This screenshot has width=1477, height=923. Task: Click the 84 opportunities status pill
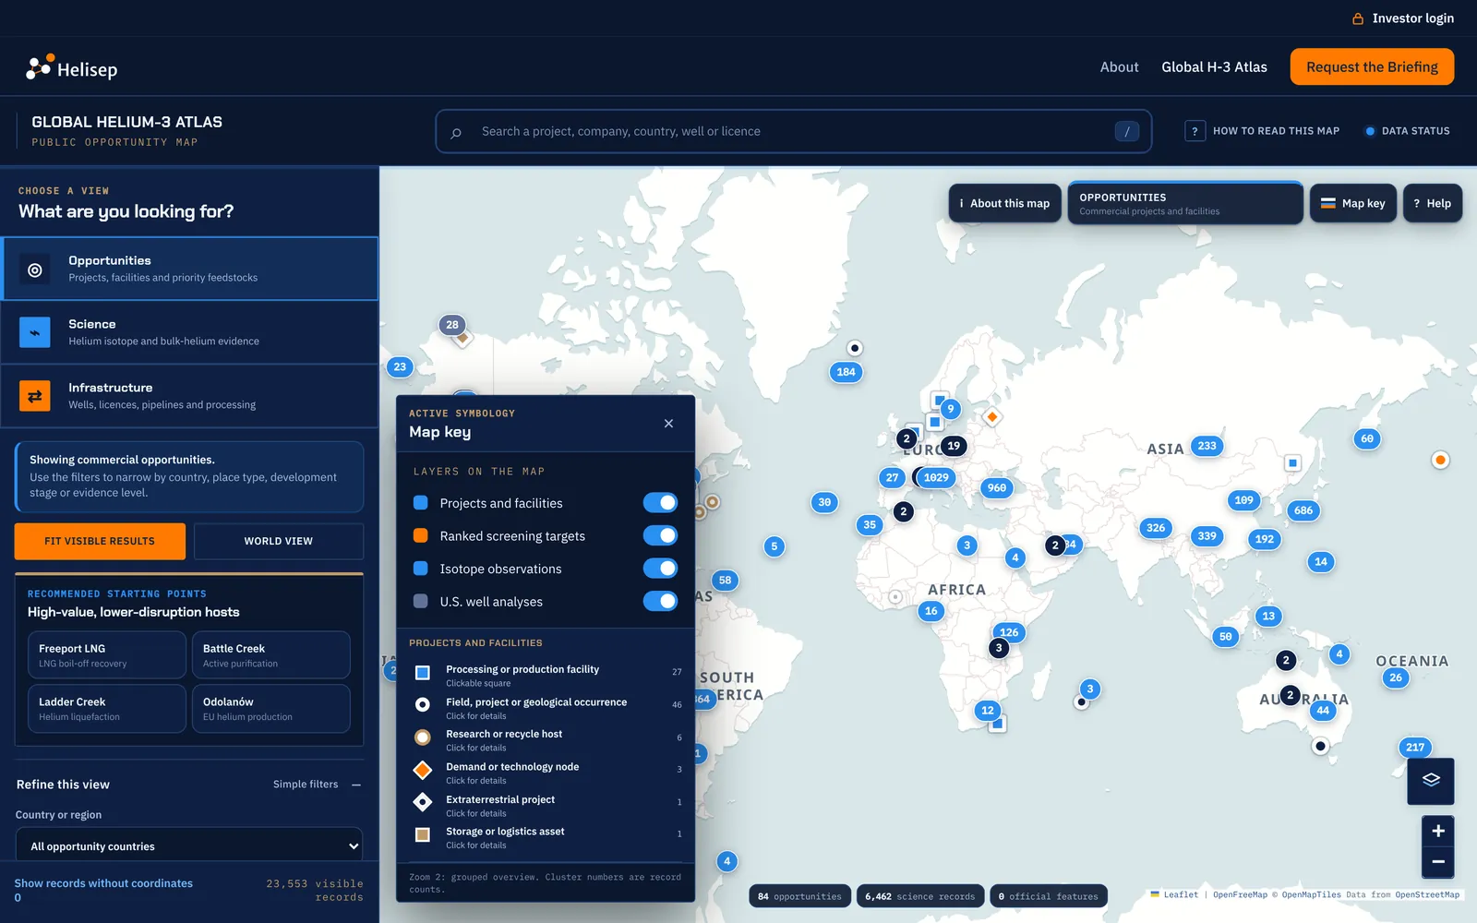tap(799, 896)
